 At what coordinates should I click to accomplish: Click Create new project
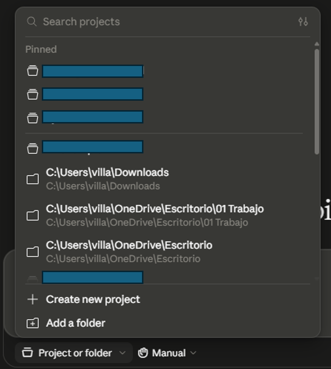[x=93, y=299]
